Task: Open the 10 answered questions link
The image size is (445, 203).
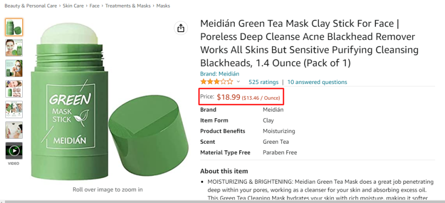Action: (317, 82)
